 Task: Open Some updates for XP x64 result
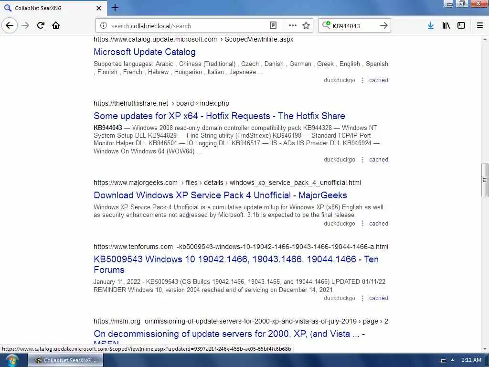(x=219, y=116)
